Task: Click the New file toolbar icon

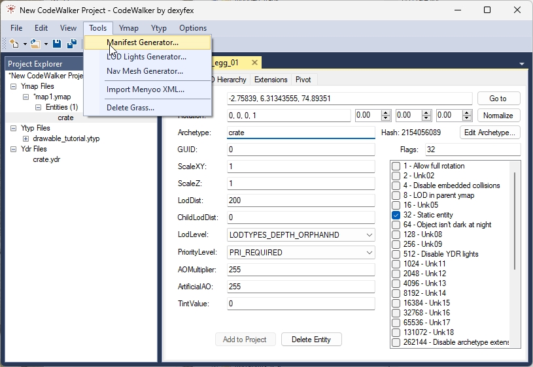Action: click(14, 44)
